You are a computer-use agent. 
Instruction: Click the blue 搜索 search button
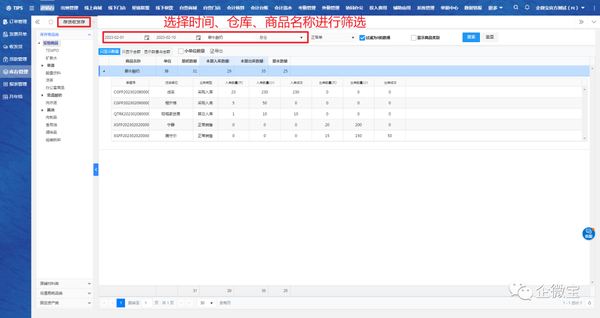click(x=471, y=37)
